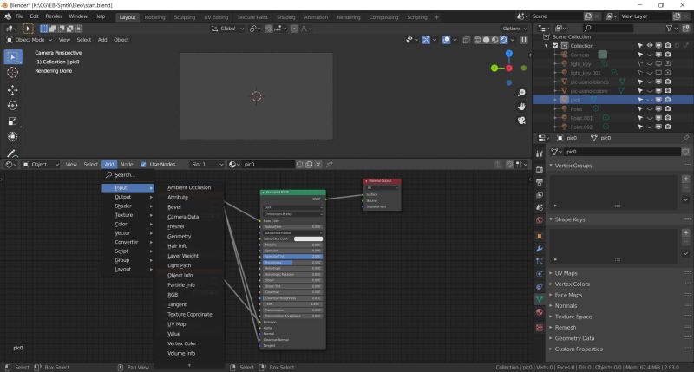Select pic-uomo-bianco in the outliner
The width and height of the screenshot is (694, 372).
[x=589, y=82]
